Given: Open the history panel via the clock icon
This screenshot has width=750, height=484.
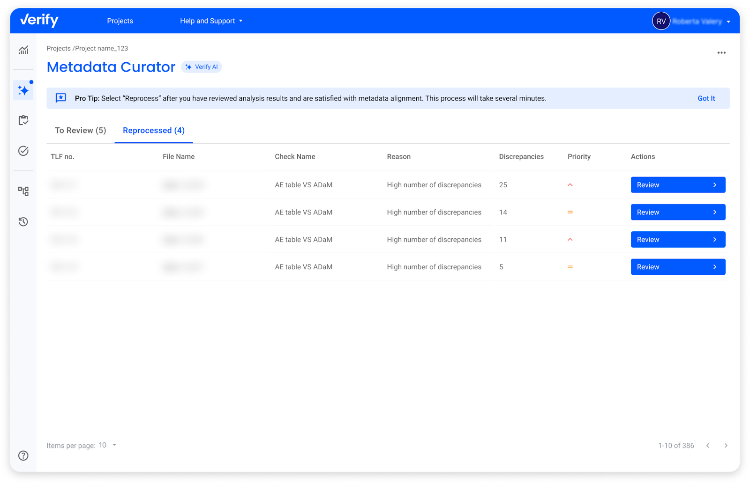Looking at the screenshot, I should coord(23,221).
